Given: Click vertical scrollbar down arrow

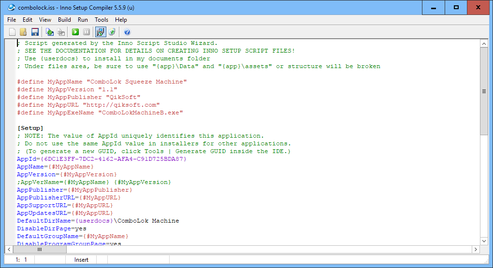Looking at the screenshot, I should (x=484, y=241).
